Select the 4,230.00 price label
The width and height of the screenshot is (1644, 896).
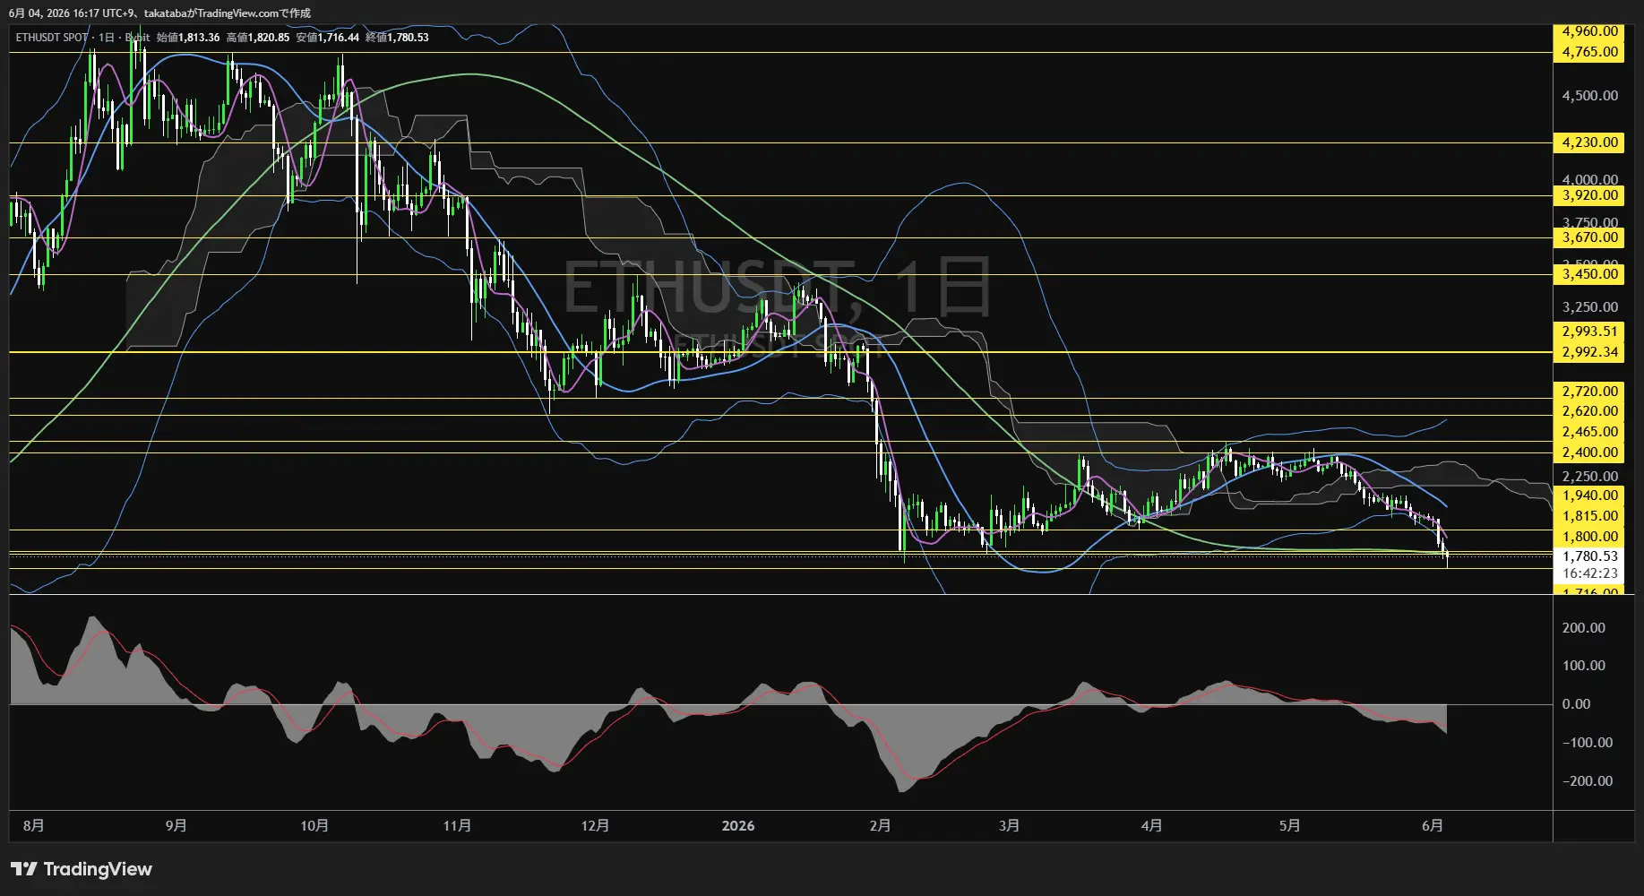click(x=1590, y=142)
